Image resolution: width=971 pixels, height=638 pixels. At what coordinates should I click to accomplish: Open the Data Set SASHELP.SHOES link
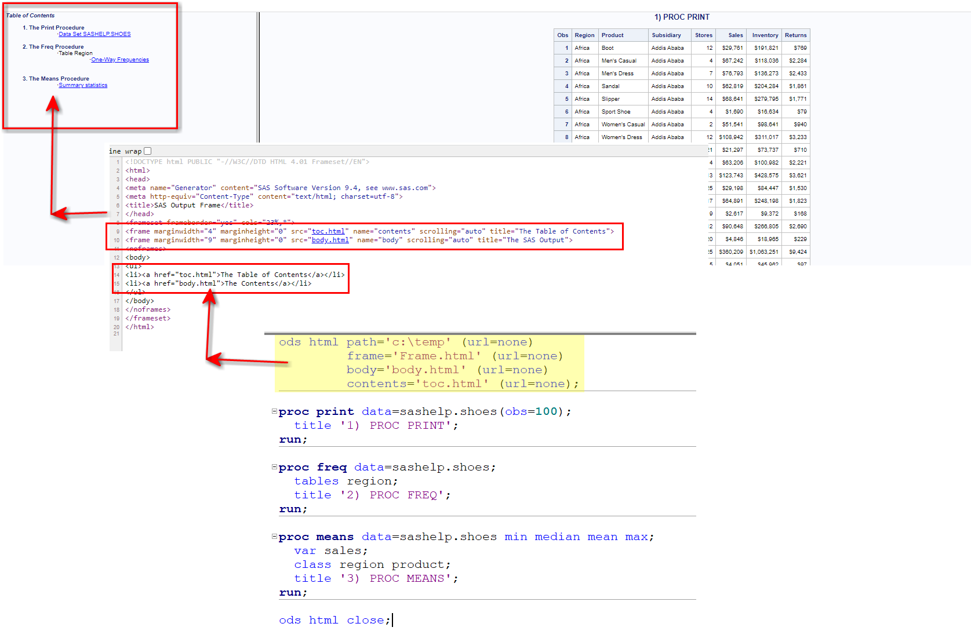94,34
